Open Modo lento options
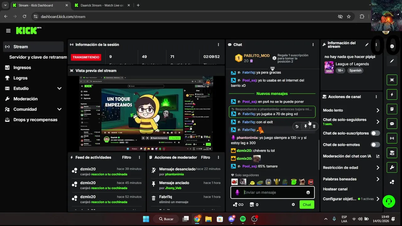This screenshot has width=402, height=226. 351,110
